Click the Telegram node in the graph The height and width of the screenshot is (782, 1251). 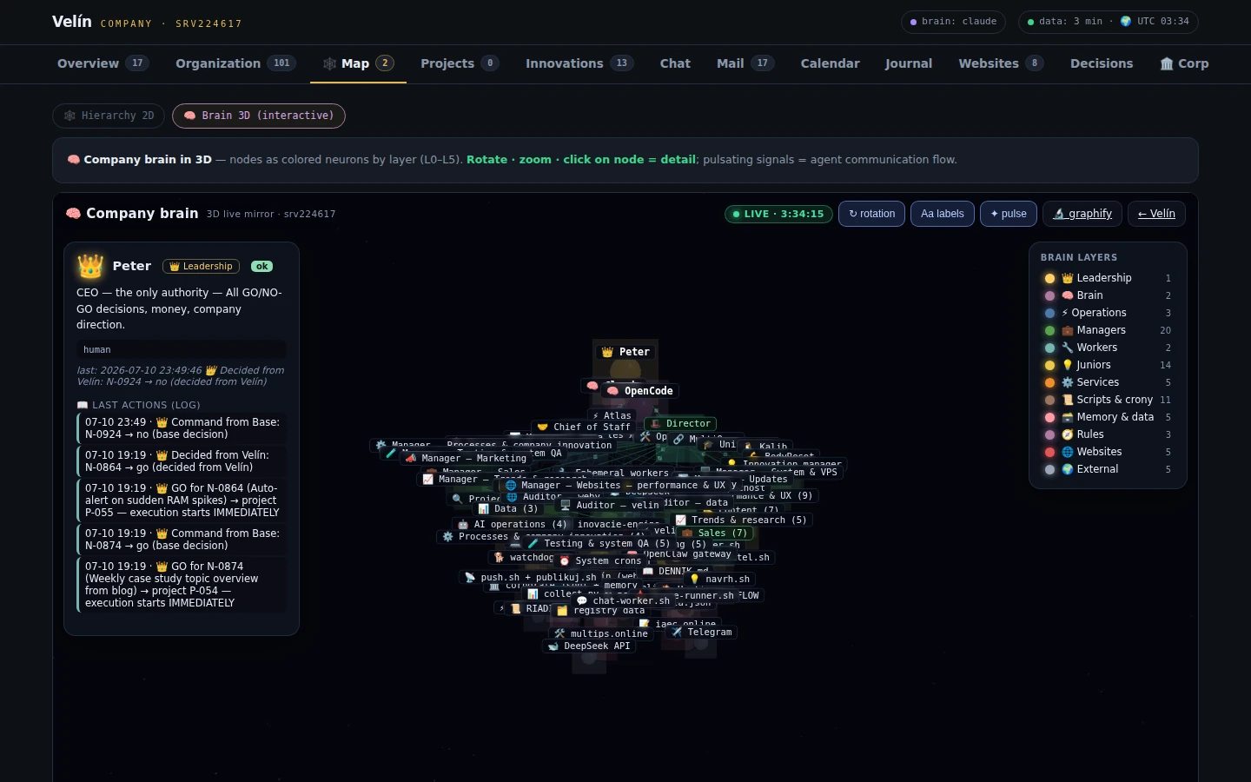702,632
